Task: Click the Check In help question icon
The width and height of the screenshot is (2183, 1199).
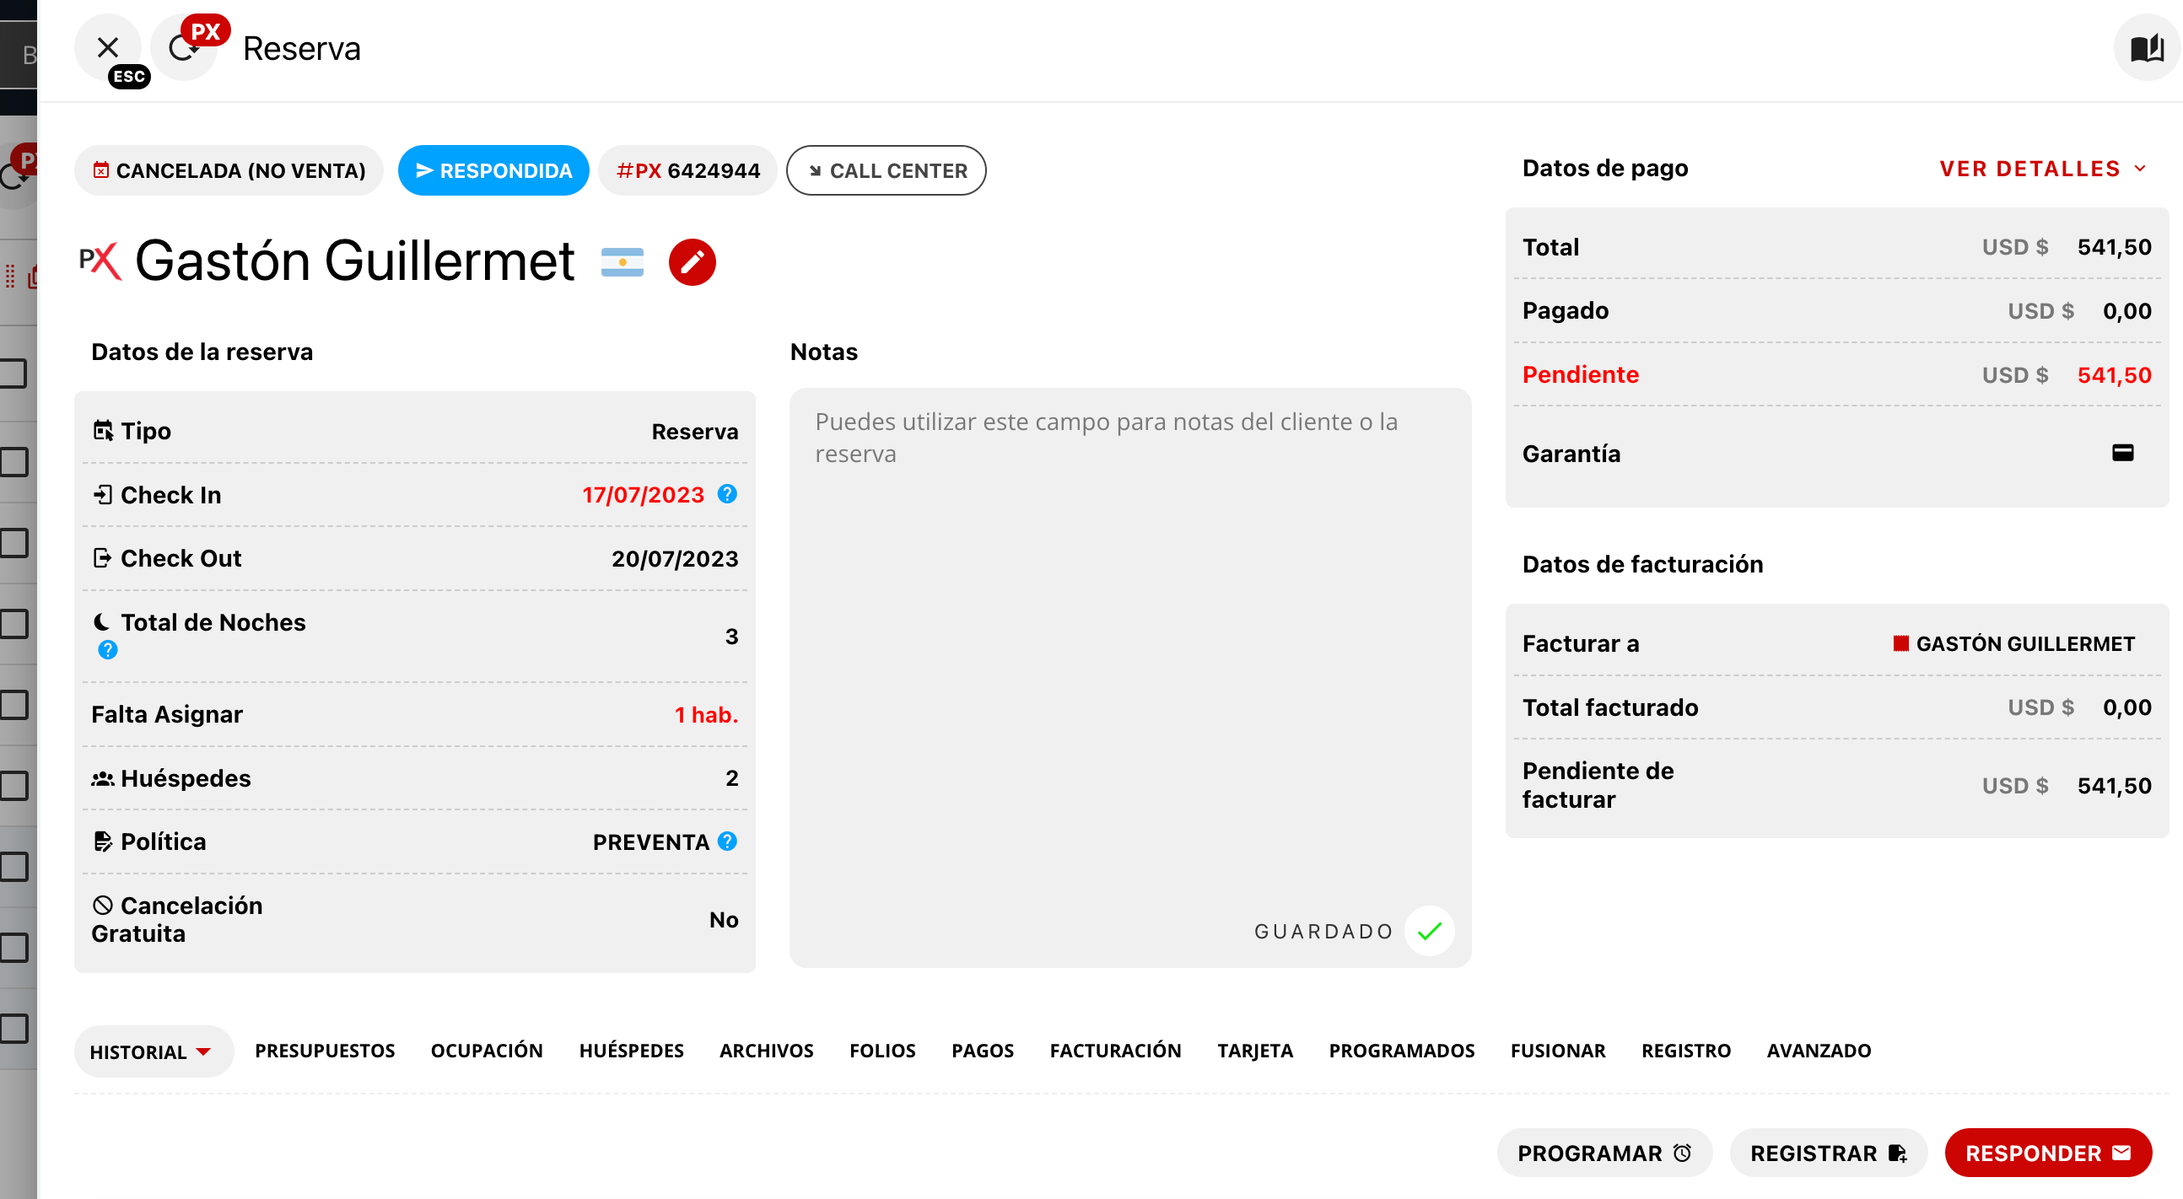Action: pos(727,494)
